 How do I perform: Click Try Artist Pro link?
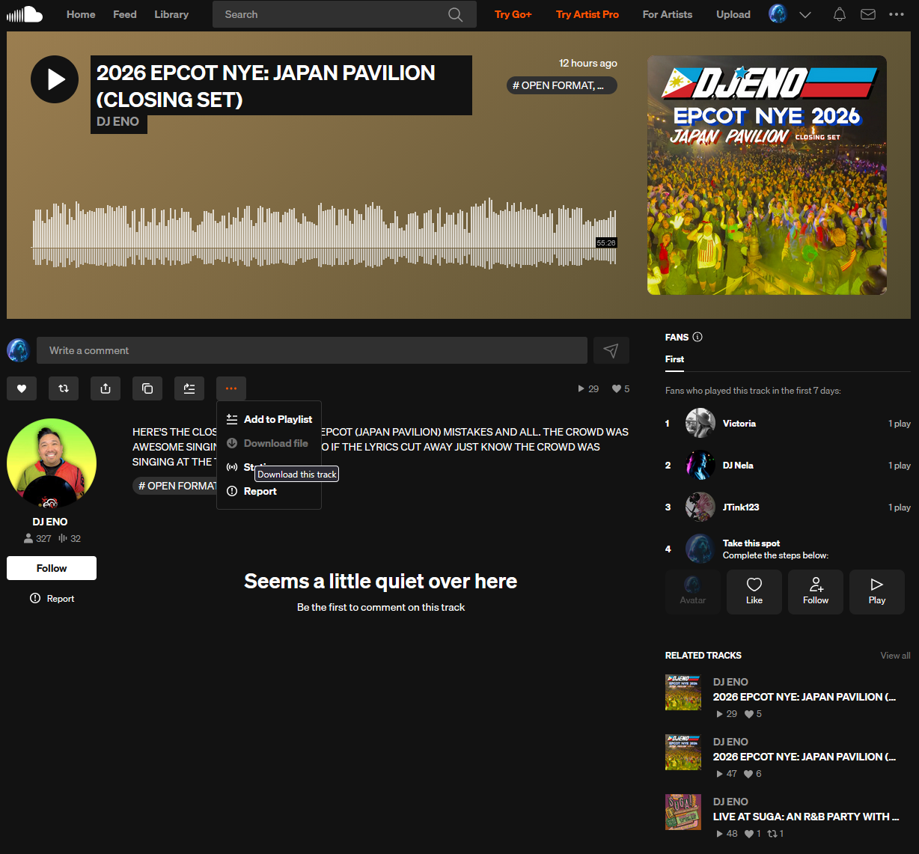coord(587,14)
